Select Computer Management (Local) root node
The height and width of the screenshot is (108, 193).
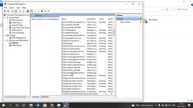click(18, 15)
